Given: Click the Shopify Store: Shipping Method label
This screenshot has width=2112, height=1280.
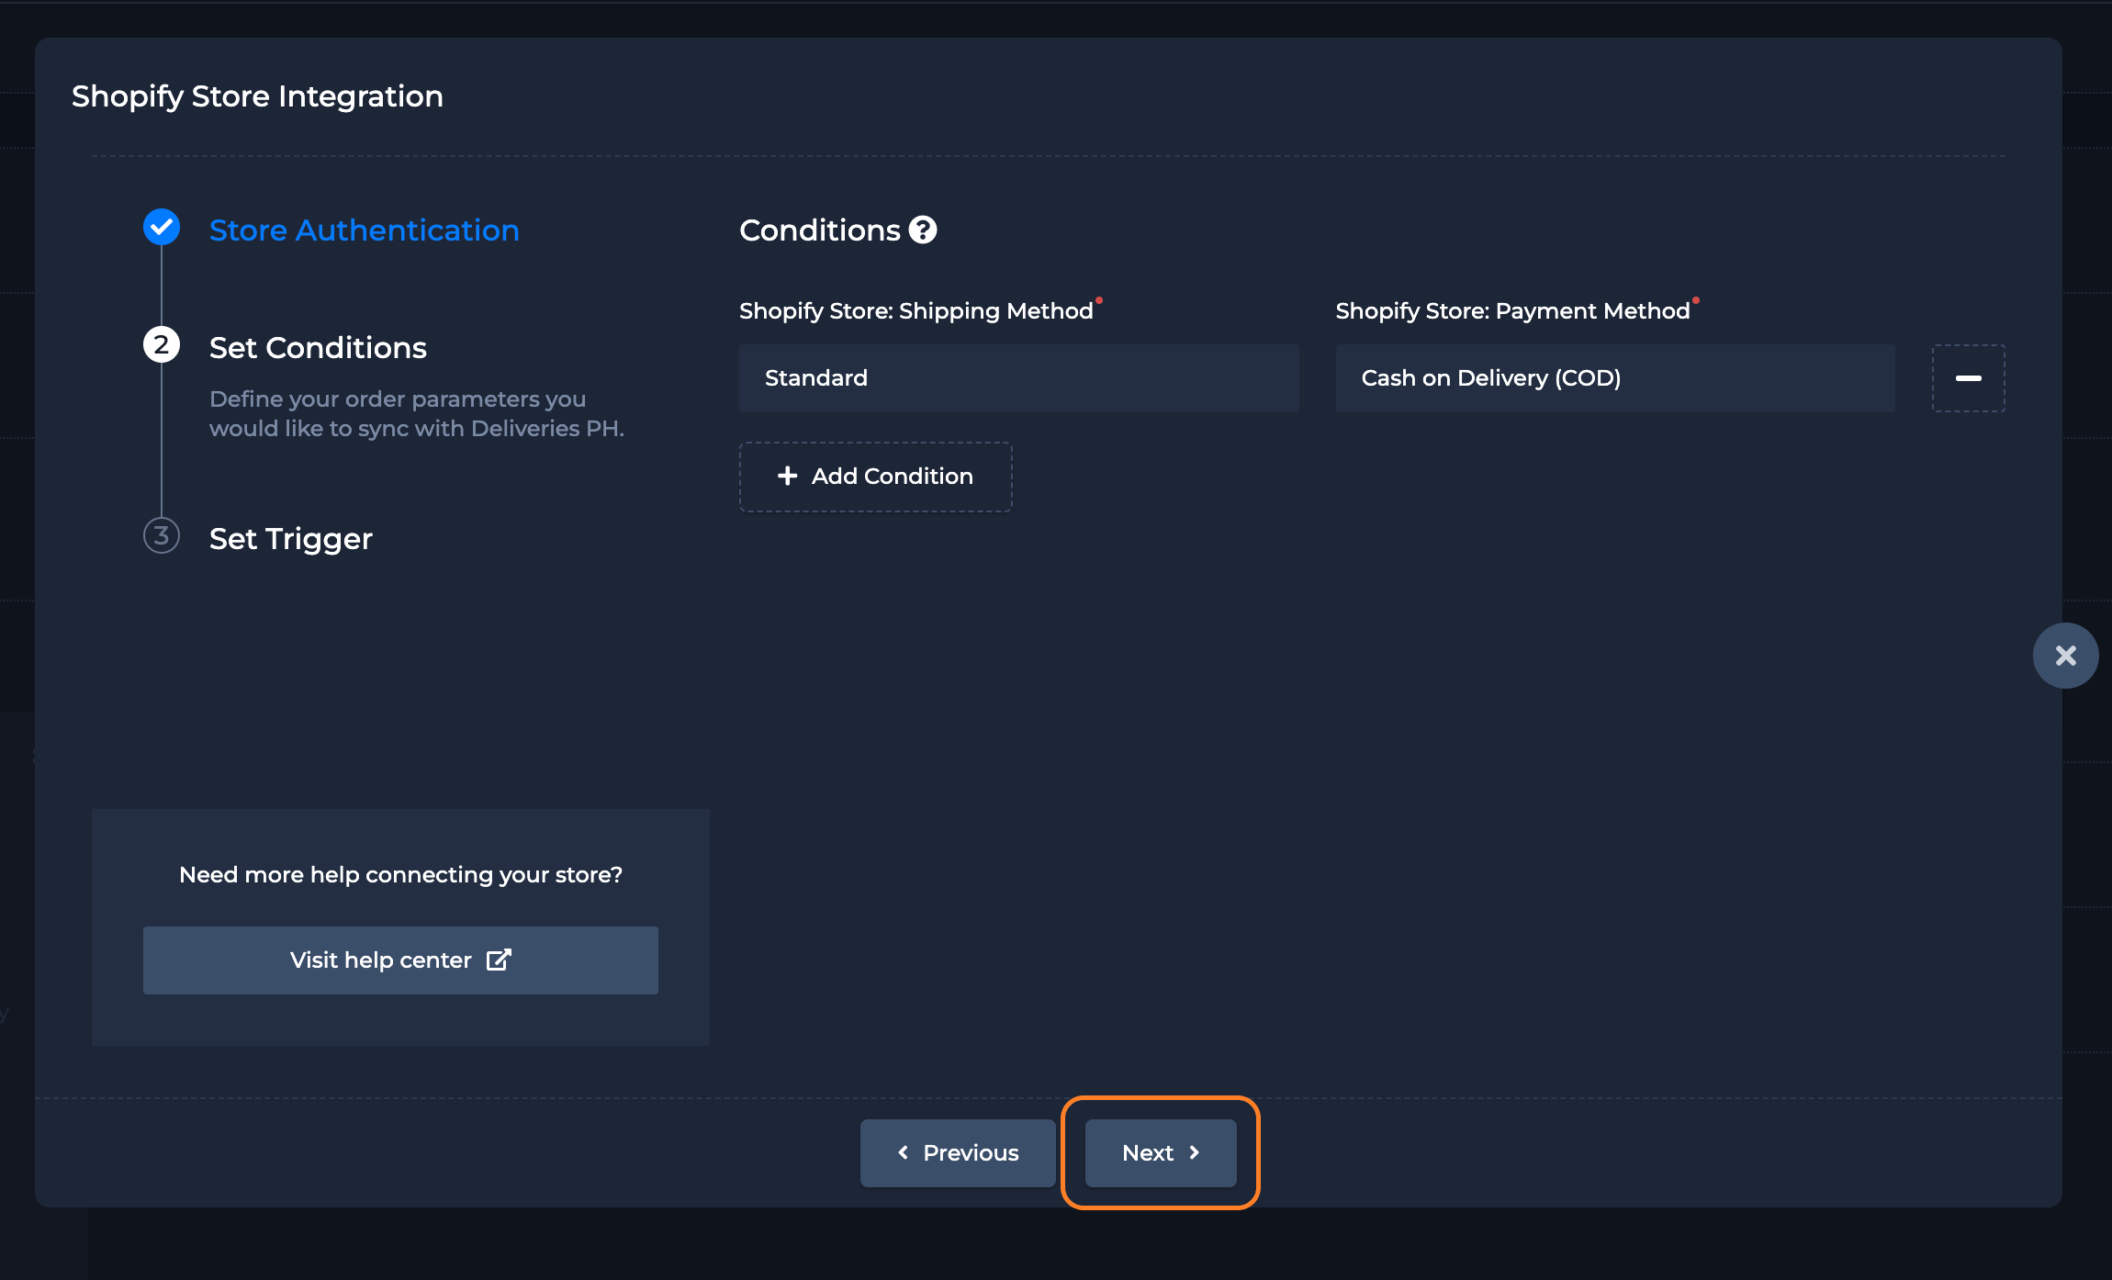Looking at the screenshot, I should [x=916, y=311].
